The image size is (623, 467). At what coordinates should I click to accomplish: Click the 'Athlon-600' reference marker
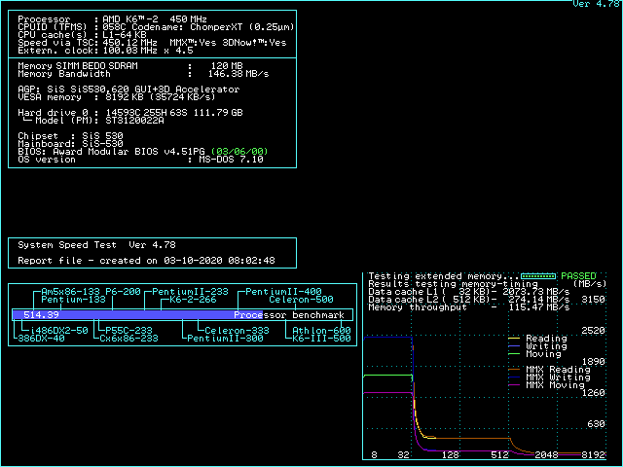pyautogui.click(x=321, y=331)
